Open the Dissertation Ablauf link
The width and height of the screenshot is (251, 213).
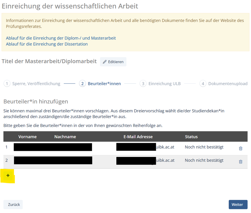click(47, 44)
